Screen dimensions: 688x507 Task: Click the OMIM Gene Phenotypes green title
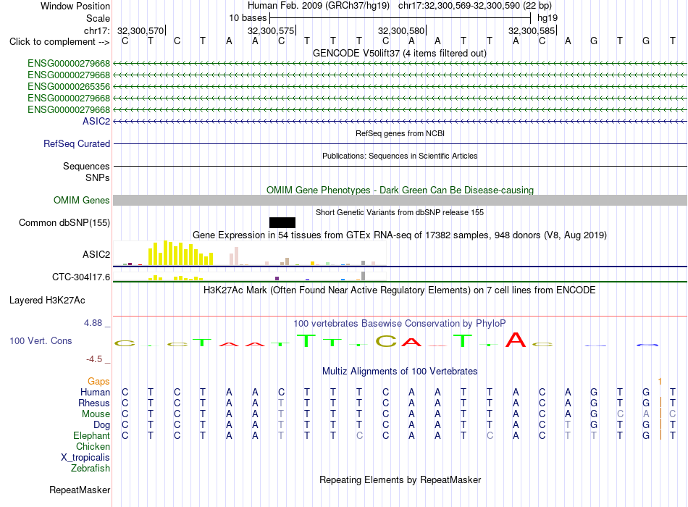[x=400, y=190]
